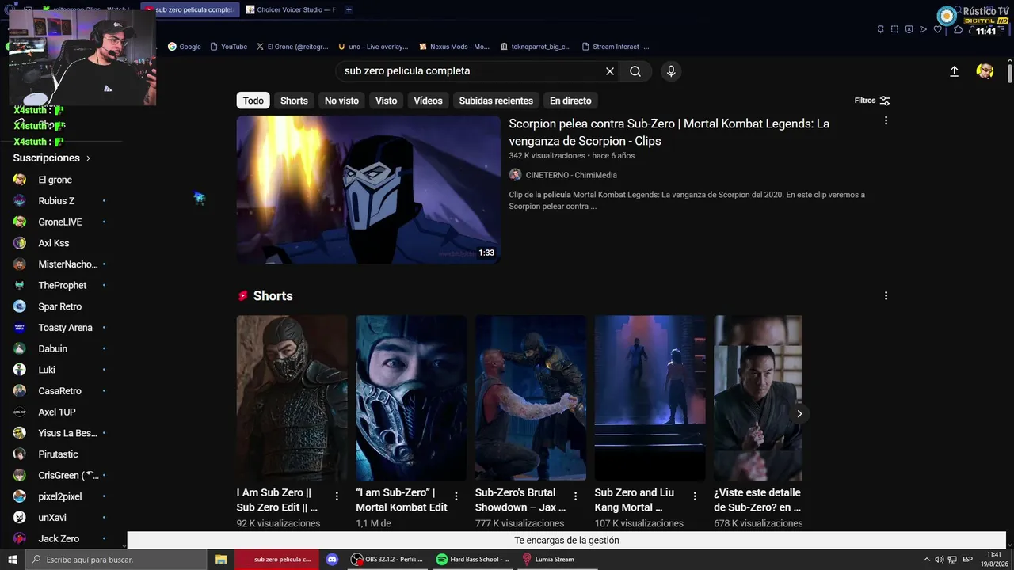This screenshot has height=570, width=1014.
Task: Open the Sub-Zero's Brutal Showdown short thumbnail
Action: click(531, 398)
